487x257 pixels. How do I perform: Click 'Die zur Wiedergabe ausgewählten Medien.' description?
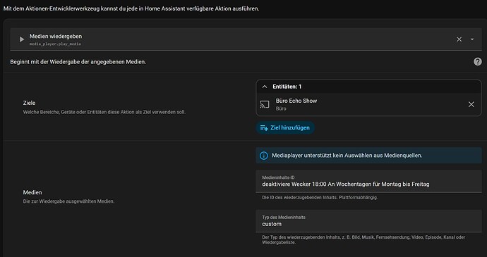click(68, 201)
